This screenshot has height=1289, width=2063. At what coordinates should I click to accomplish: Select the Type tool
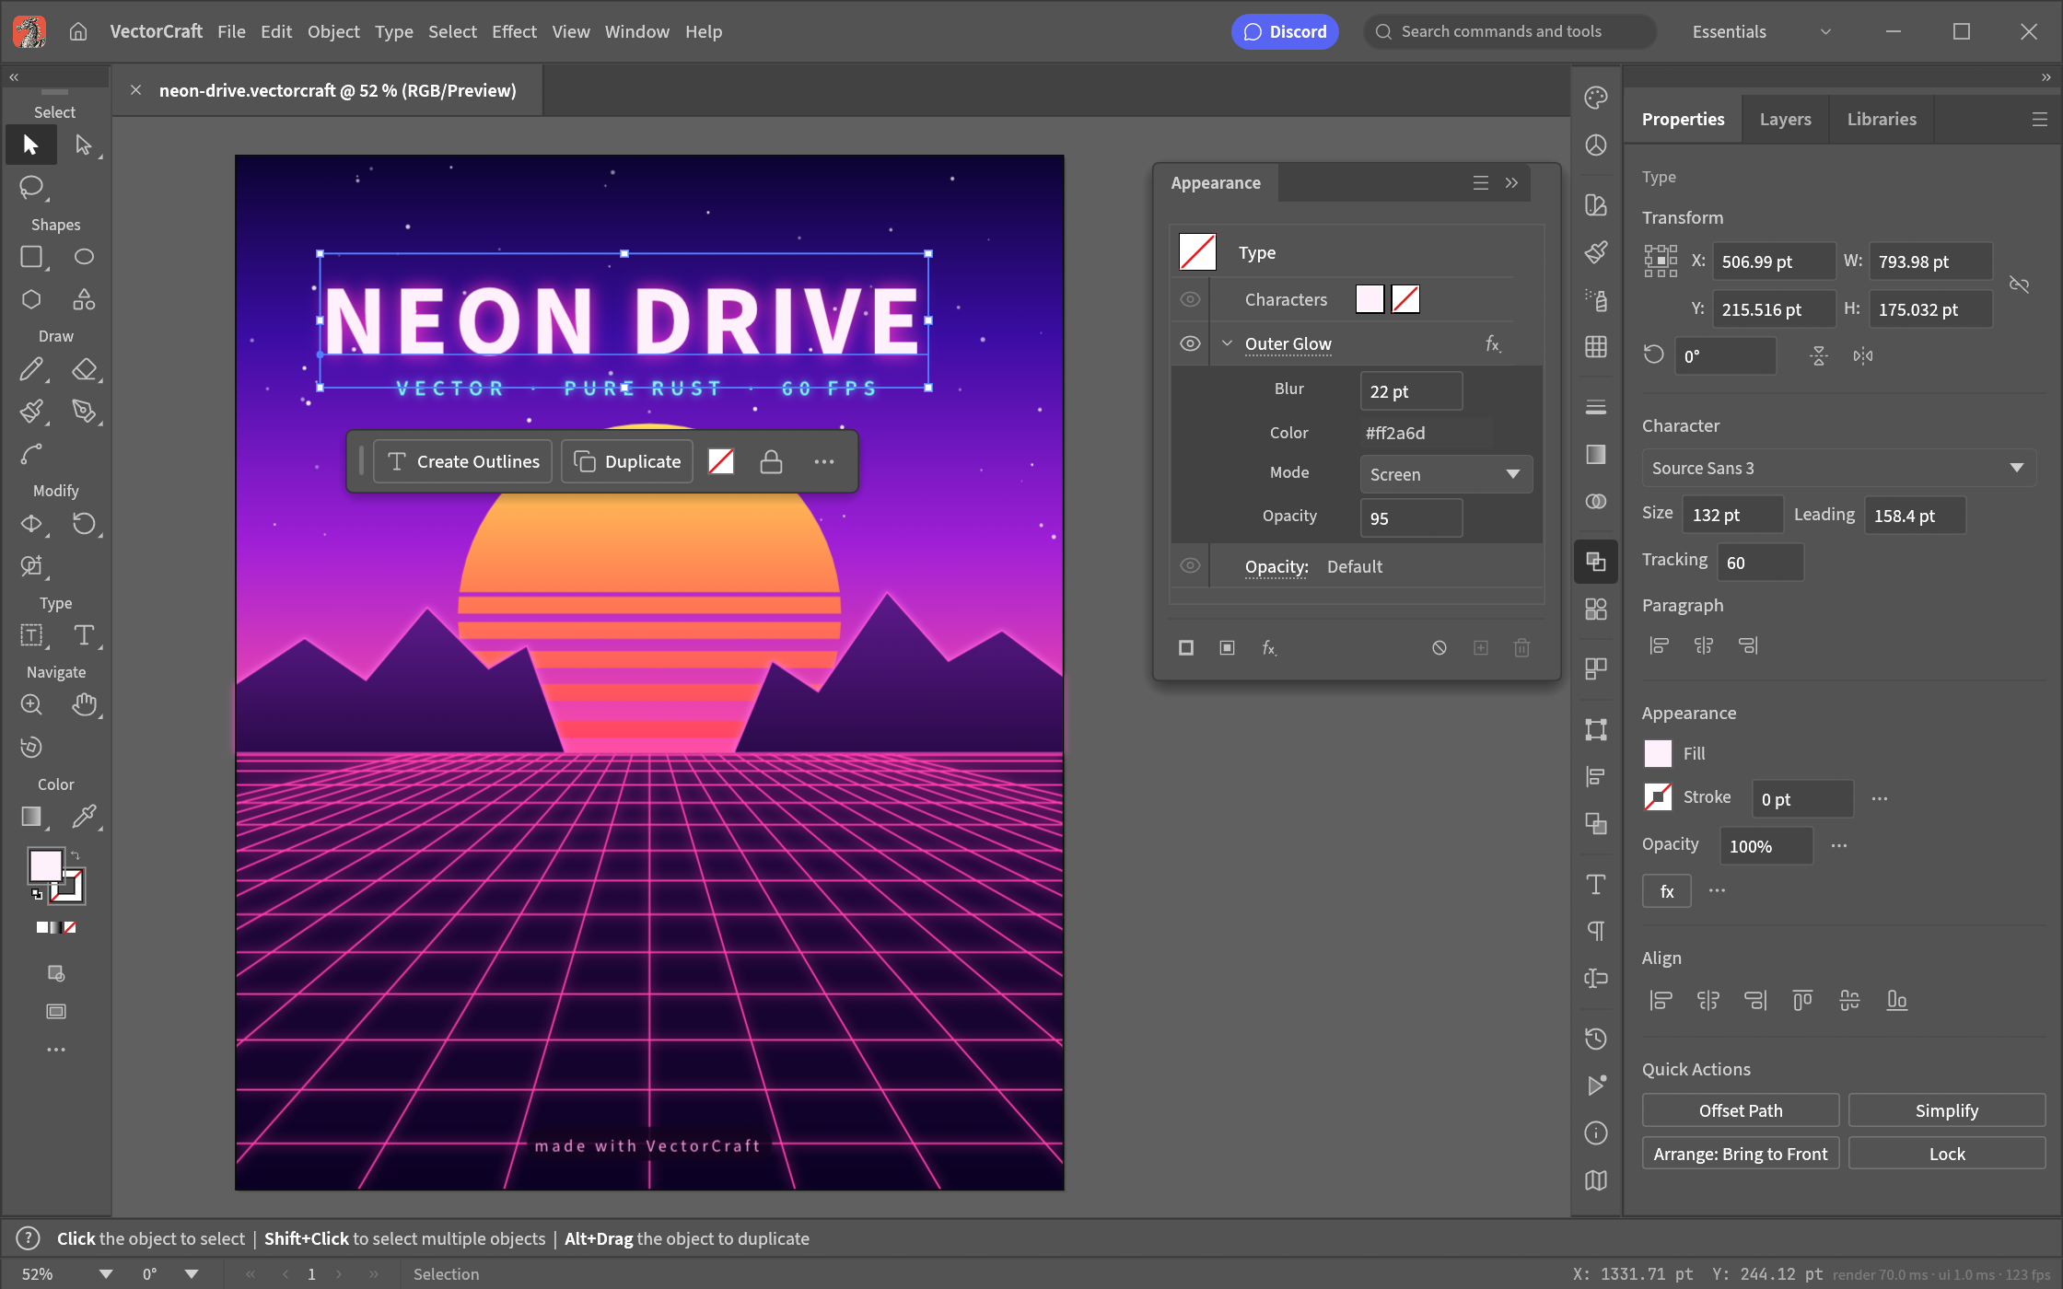(x=84, y=635)
